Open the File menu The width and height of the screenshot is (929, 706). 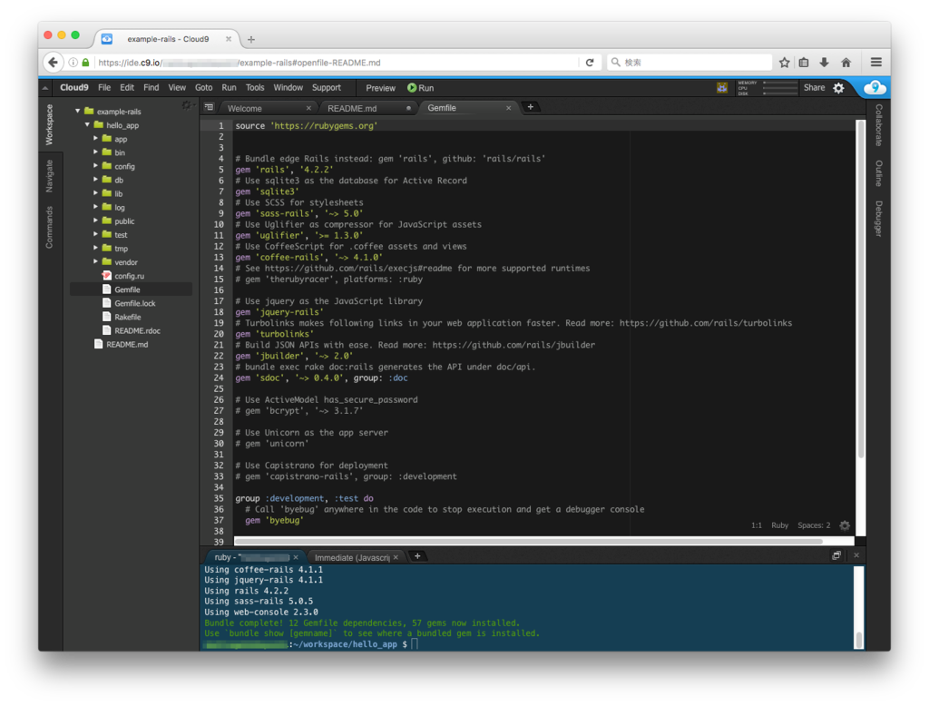(x=104, y=88)
